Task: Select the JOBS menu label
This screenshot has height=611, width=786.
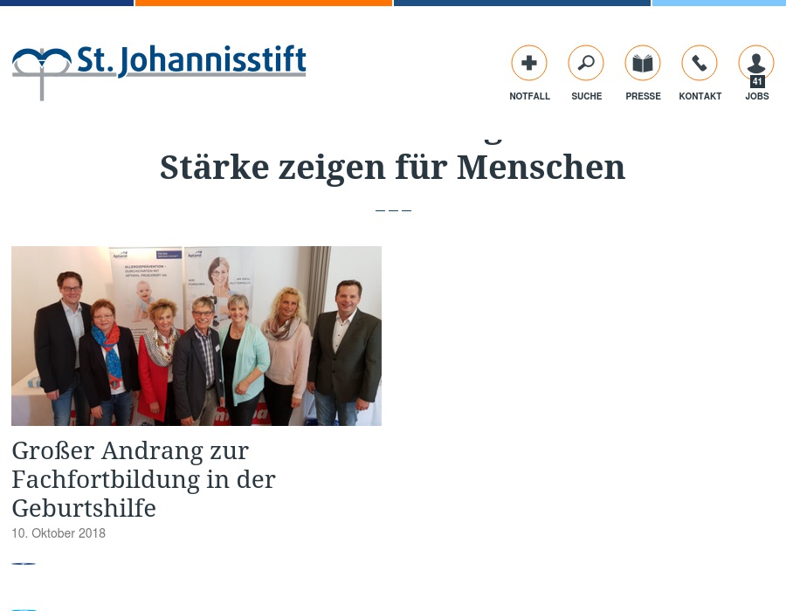Action: pos(756,97)
